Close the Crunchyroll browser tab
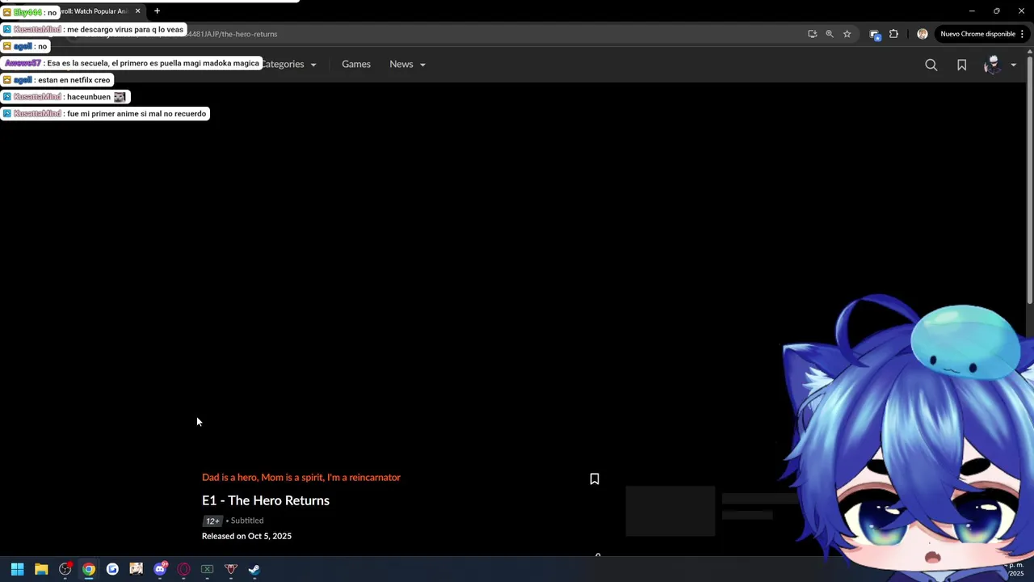The width and height of the screenshot is (1034, 582). tap(137, 11)
